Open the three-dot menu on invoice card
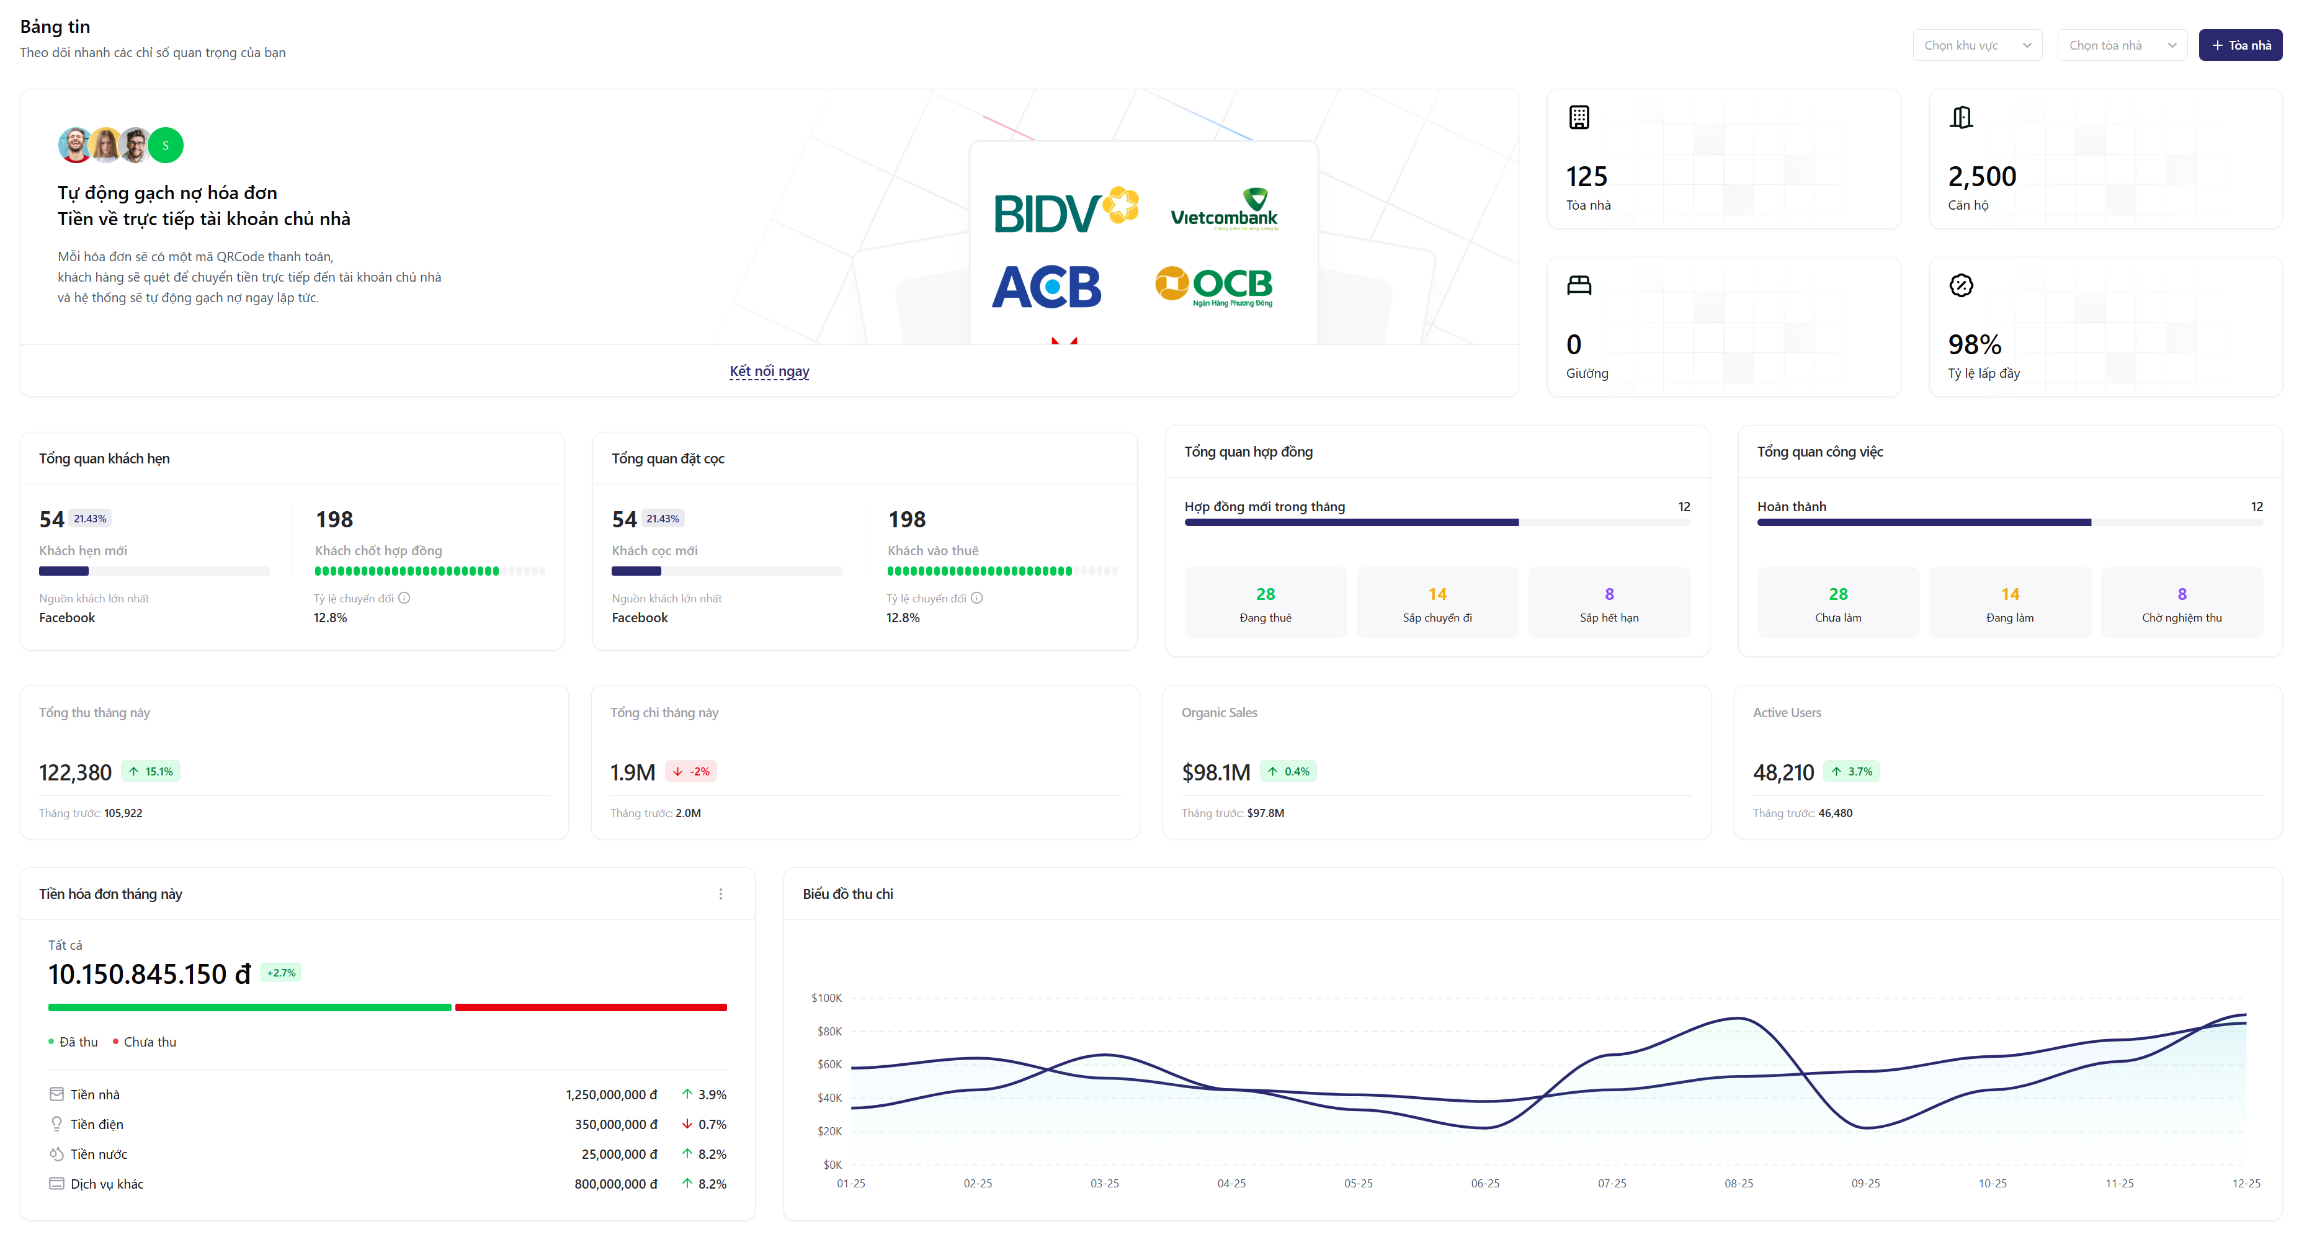This screenshot has height=1255, width=2299. (x=720, y=893)
